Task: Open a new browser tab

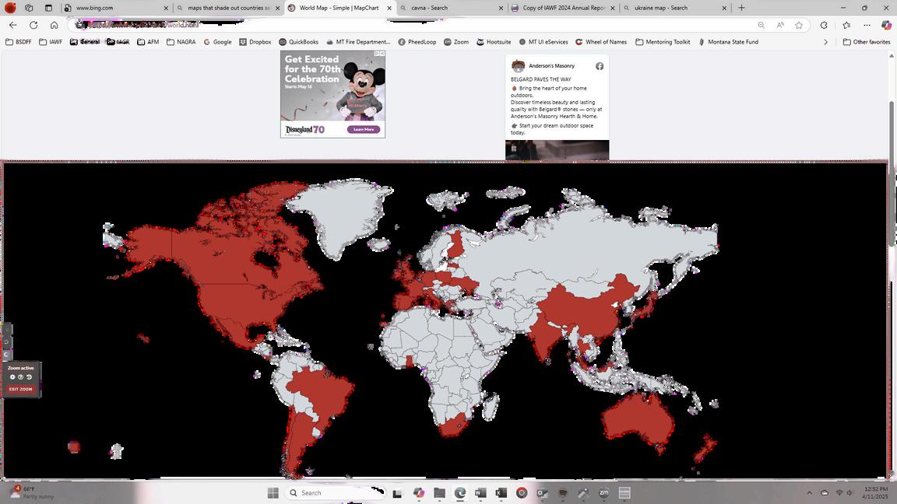Action: pos(741,8)
